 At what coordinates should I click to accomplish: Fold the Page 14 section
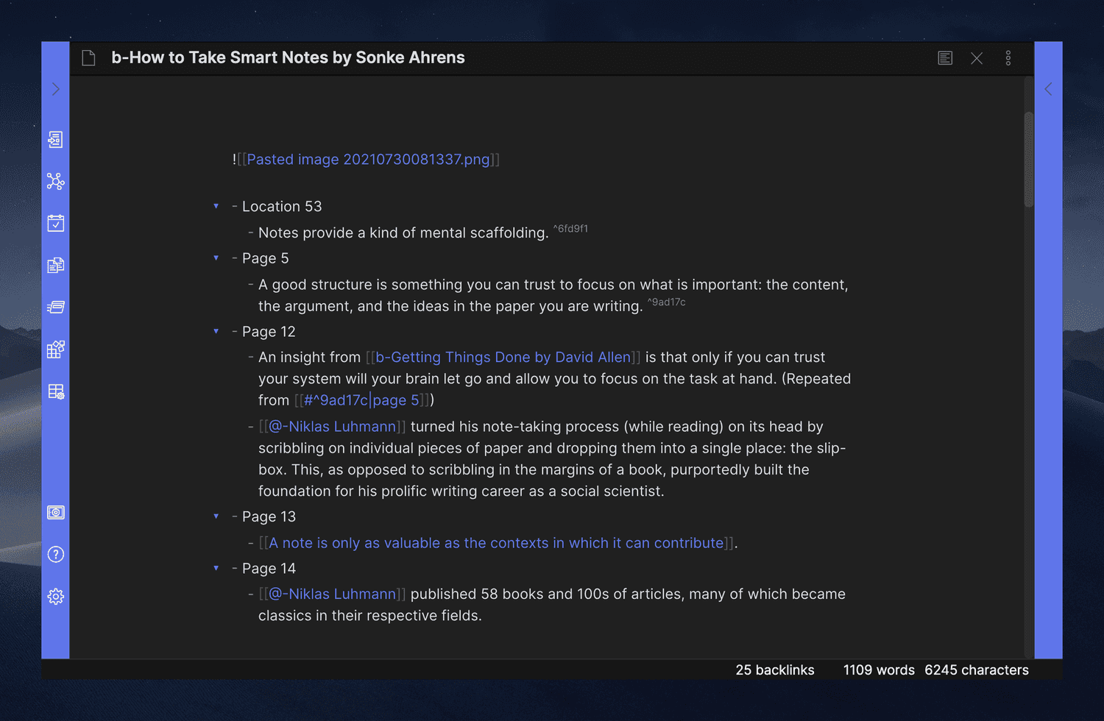(216, 569)
